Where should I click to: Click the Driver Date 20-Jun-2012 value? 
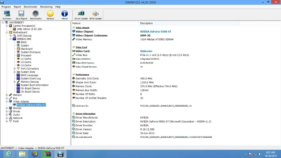coord(147,133)
